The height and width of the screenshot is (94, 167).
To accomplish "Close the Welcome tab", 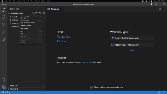I will pyautogui.click(x=62, y=9).
